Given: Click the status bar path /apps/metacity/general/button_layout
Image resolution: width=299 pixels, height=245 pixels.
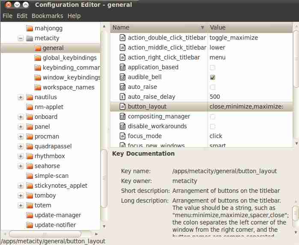Looking at the screenshot, I should 53,241.
